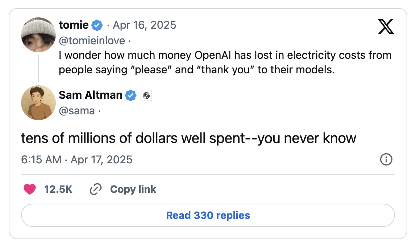Open the @tomieinlove handle link
Screen dimensions: 416x249
click(92, 41)
